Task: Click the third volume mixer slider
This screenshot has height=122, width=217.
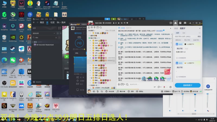Action: [195, 101]
